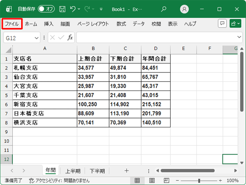Open Customize Quick Access Toolbar dropdown
Screen dimensions: 246x185
coord(101,9)
